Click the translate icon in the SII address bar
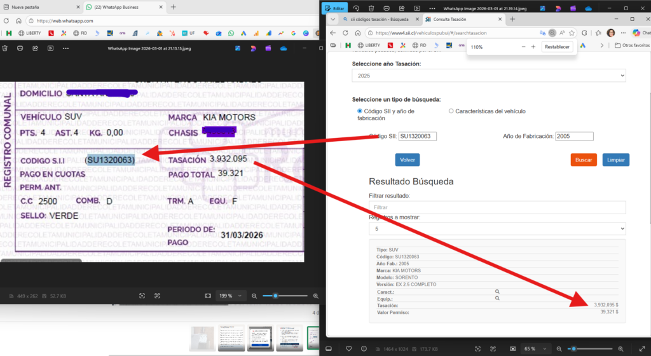This screenshot has height=356, width=651. 542,33
